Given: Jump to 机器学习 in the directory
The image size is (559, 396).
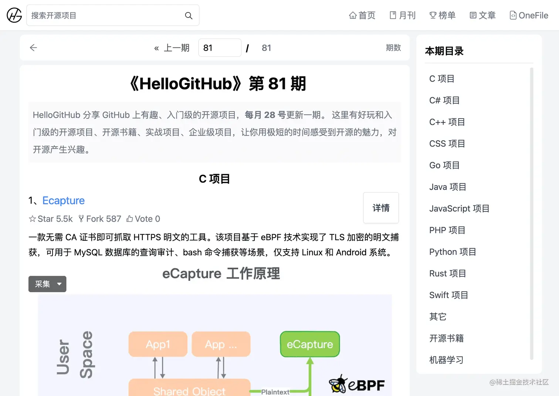Looking at the screenshot, I should (446, 360).
